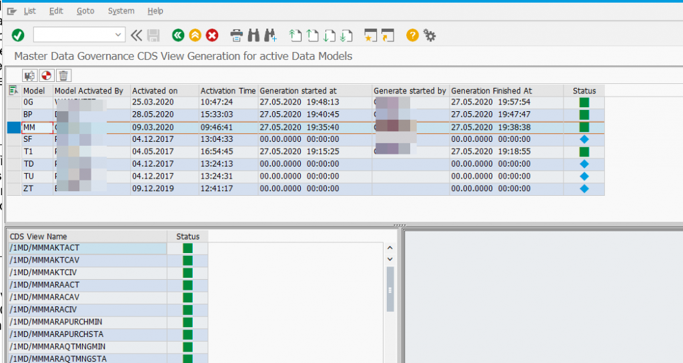Viewport: 683px width, 363px height.
Task: Open the Goto menu
Action: [85, 11]
